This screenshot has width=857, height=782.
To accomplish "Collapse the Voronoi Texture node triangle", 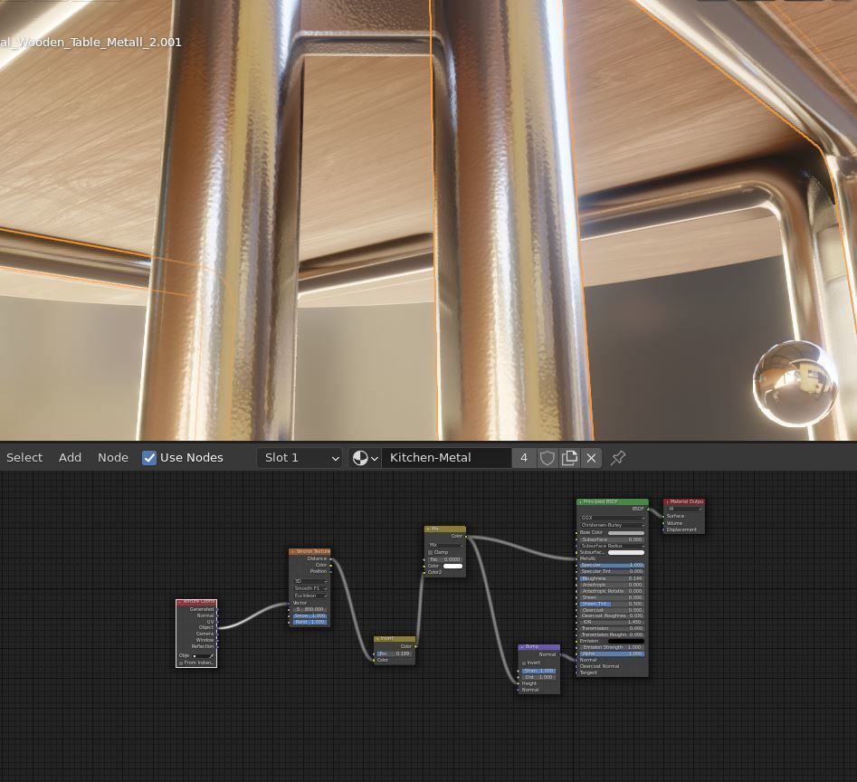I will click(x=292, y=552).
